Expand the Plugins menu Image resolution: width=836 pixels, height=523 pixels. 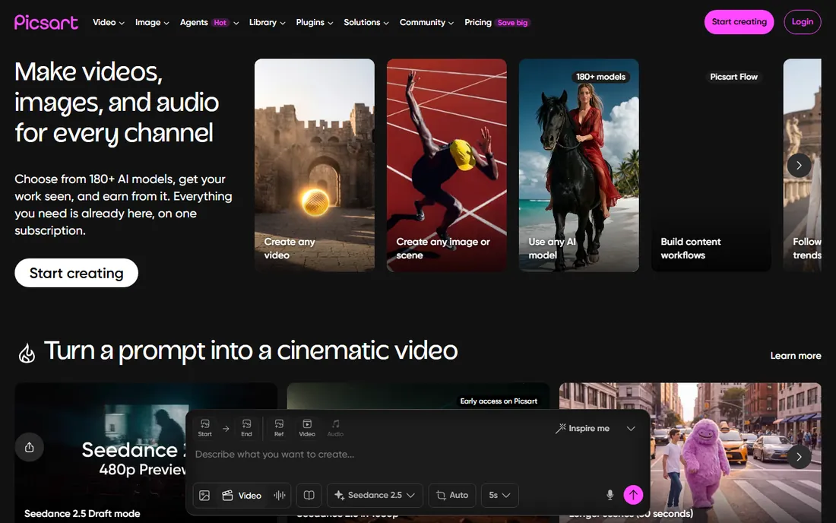[314, 22]
